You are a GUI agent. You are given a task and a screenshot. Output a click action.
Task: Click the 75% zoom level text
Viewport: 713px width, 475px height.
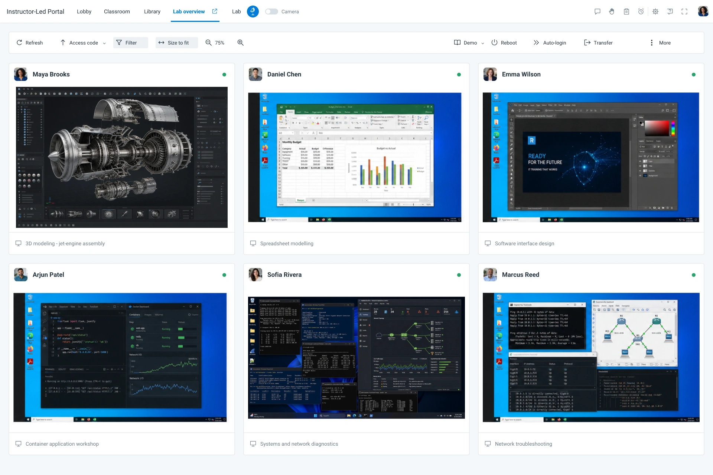[x=219, y=43]
